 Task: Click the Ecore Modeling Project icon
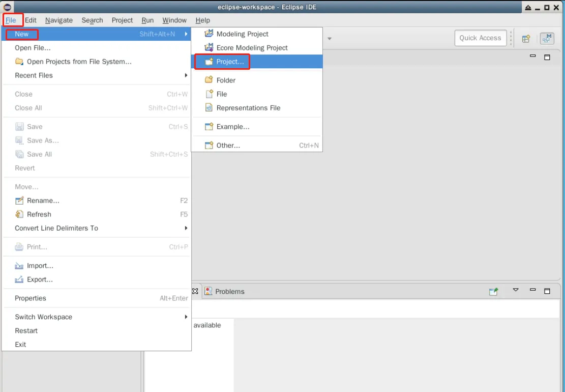point(209,47)
